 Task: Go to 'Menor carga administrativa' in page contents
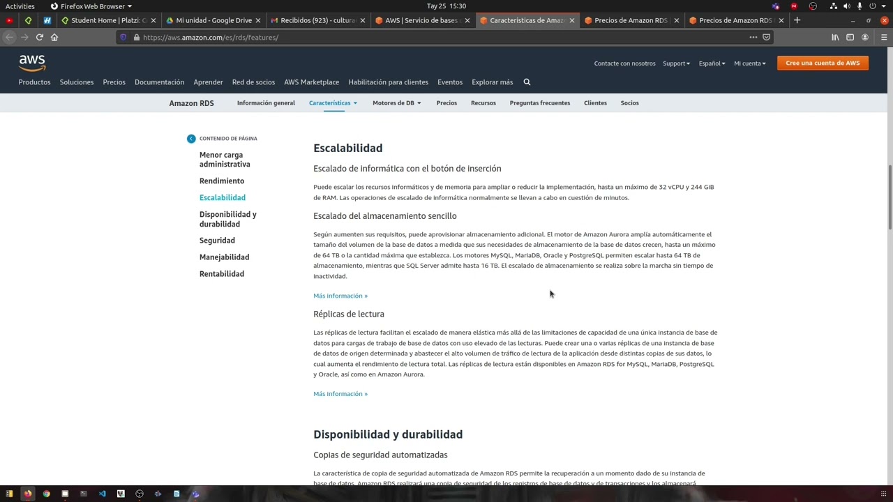coord(225,160)
